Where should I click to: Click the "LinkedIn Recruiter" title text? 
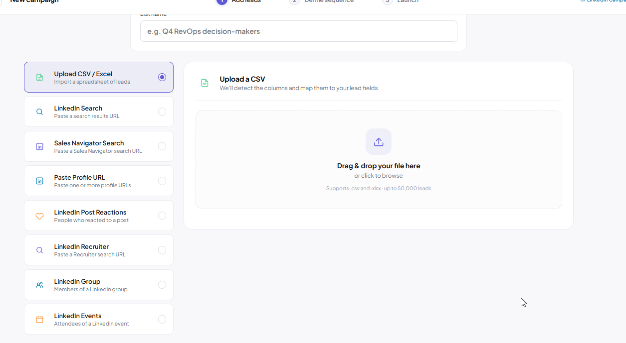[x=81, y=246]
